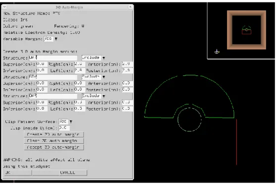Click the Exclude option box of the GTV structure
This screenshot has height=185, width=279.
point(91,77)
